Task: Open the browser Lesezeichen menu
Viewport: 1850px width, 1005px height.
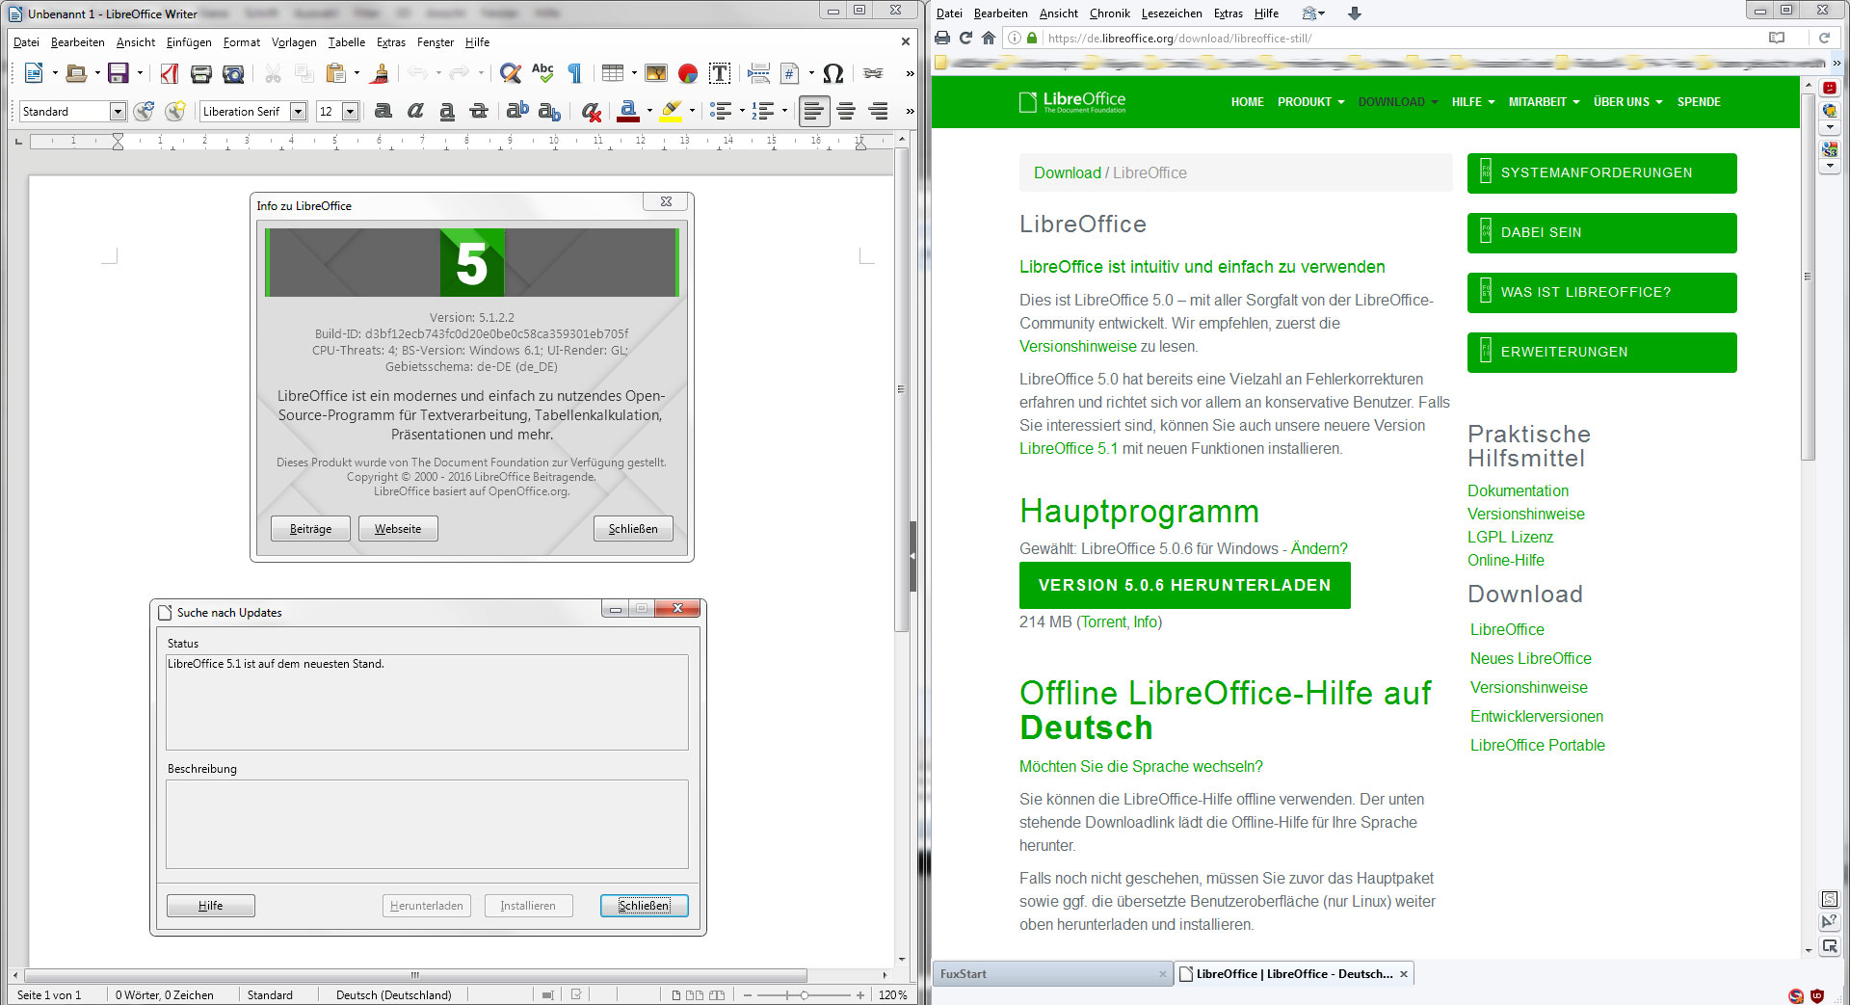Action: (x=1172, y=13)
